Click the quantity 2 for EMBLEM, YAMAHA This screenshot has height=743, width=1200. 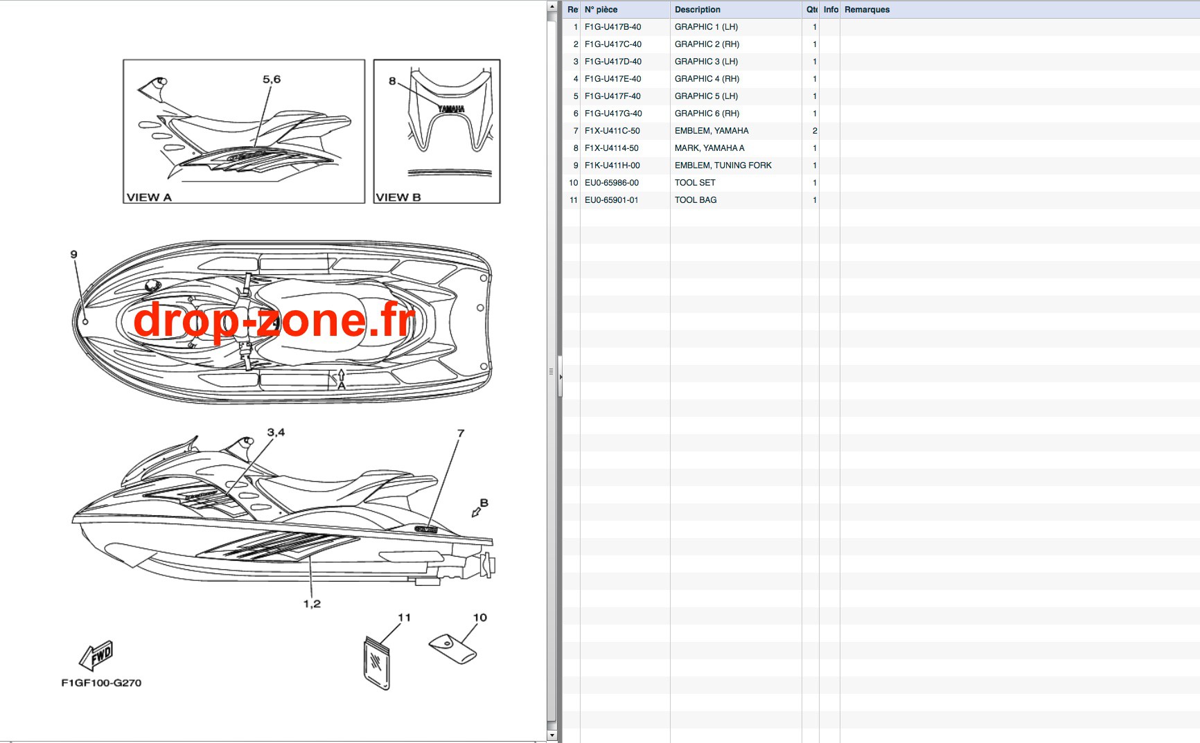[815, 131]
